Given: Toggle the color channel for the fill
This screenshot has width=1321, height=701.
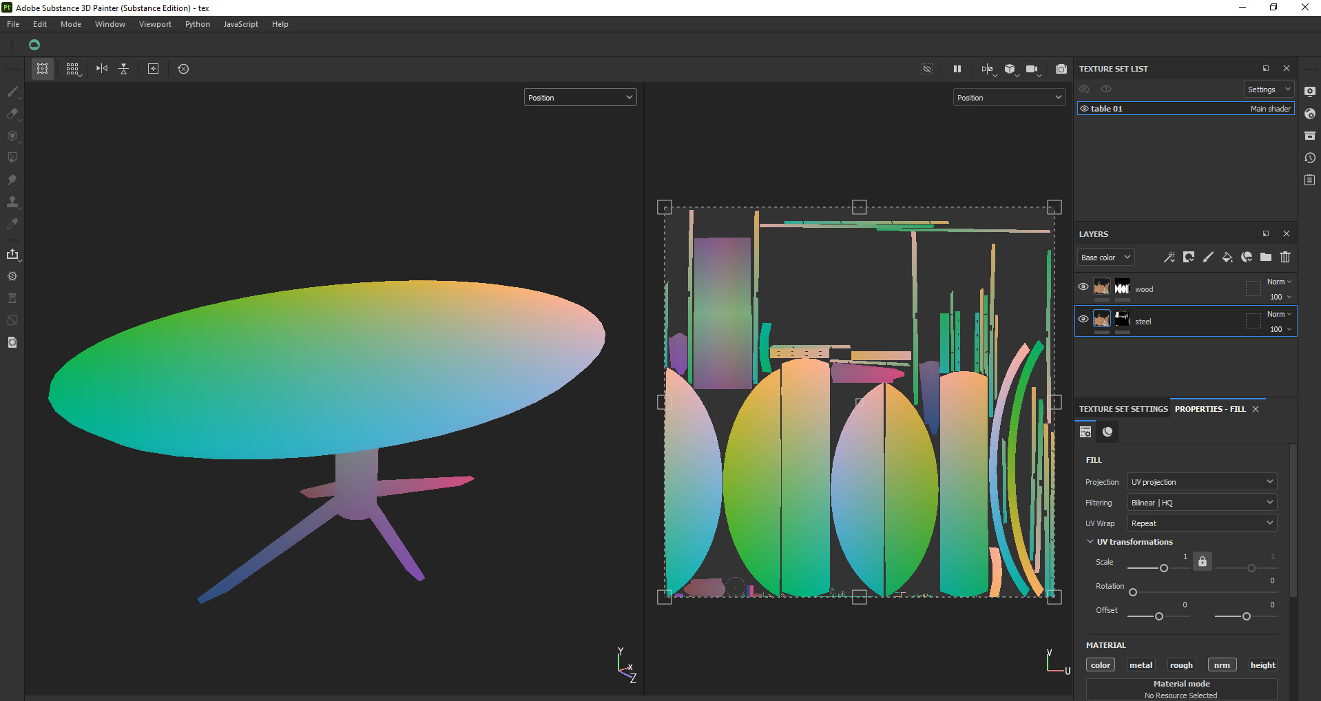Looking at the screenshot, I should pos(1101,665).
